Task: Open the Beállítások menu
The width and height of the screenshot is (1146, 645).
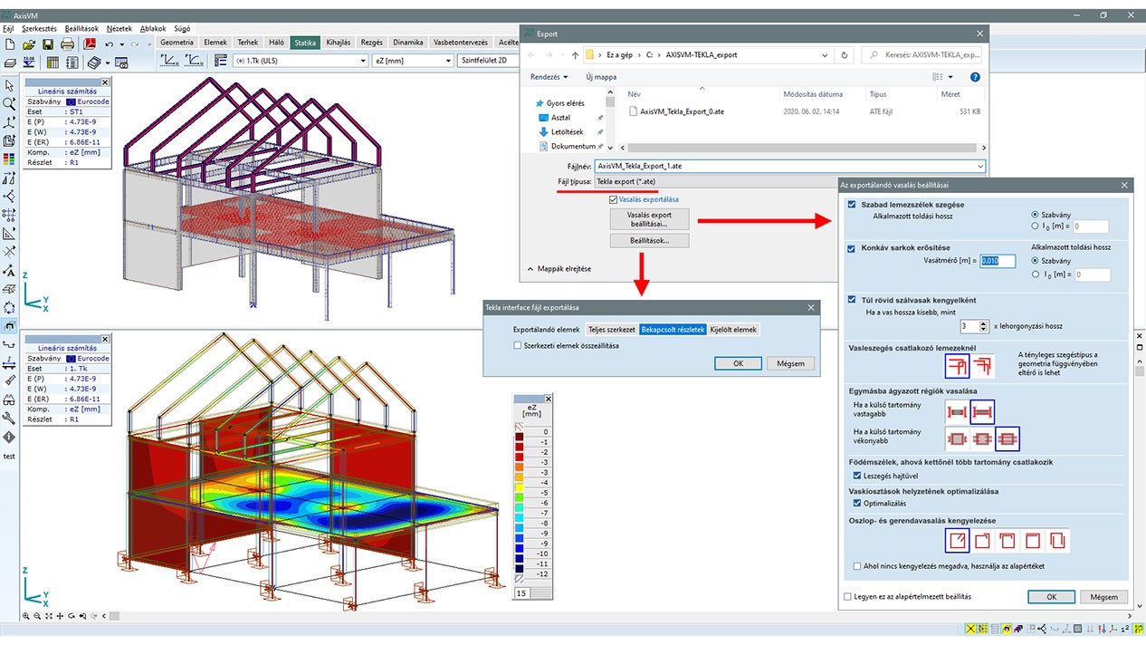Action: tap(81, 29)
